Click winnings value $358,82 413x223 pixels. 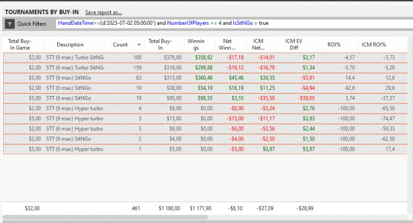click(x=203, y=58)
